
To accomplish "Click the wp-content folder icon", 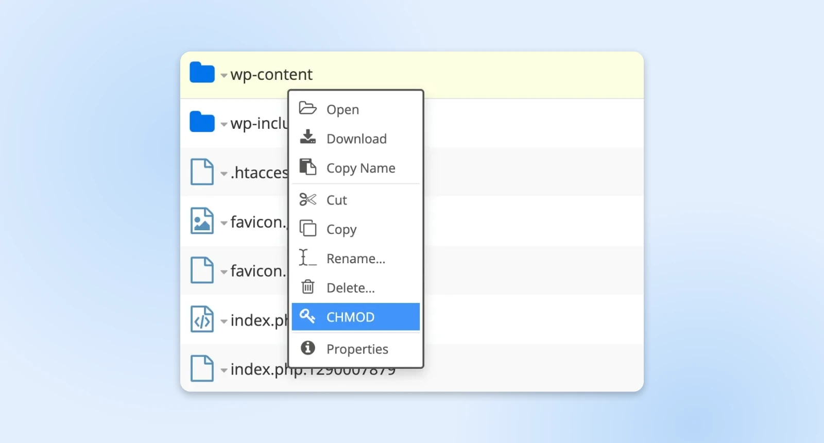I will 202,72.
